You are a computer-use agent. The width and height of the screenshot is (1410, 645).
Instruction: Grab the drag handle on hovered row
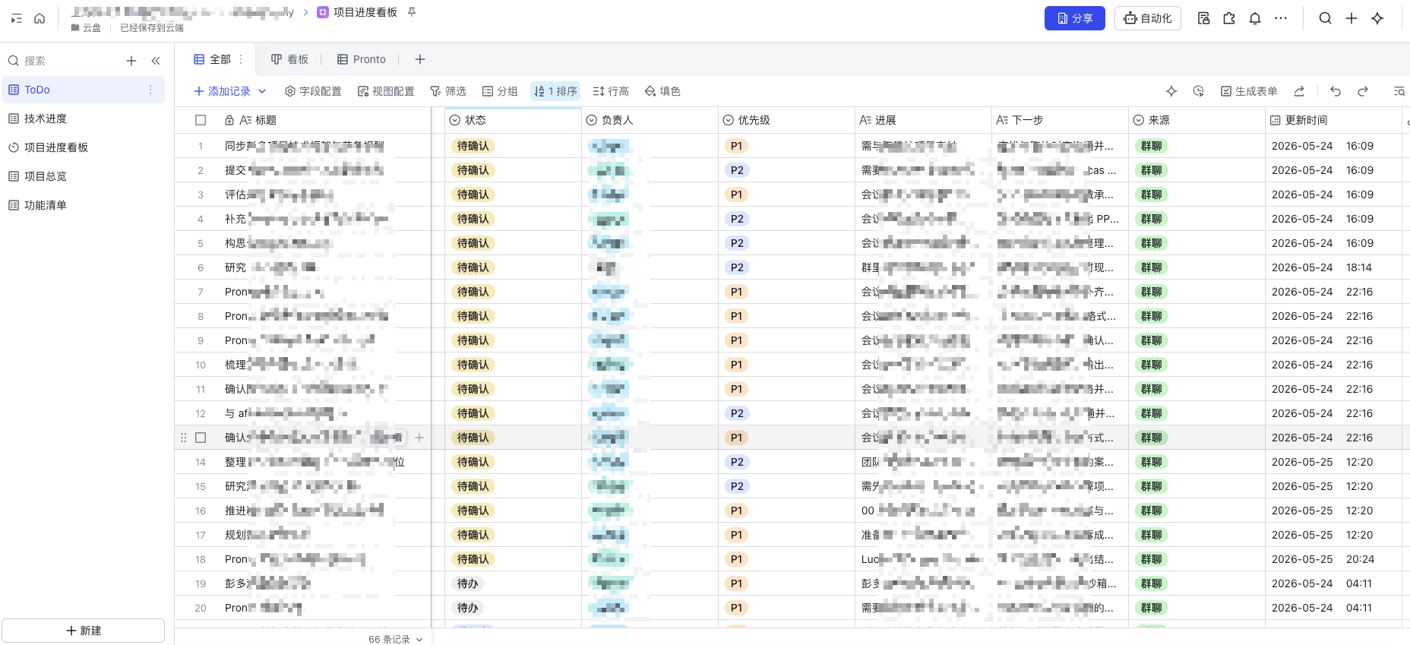(183, 438)
